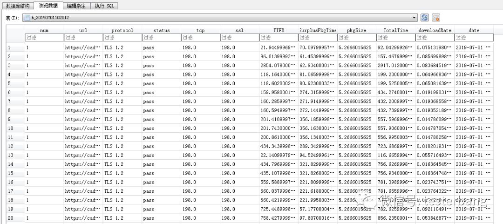Select SurplusPkgTime cell 57.17700004
Screen dimensions: 503x224
pyautogui.click(x=318, y=209)
